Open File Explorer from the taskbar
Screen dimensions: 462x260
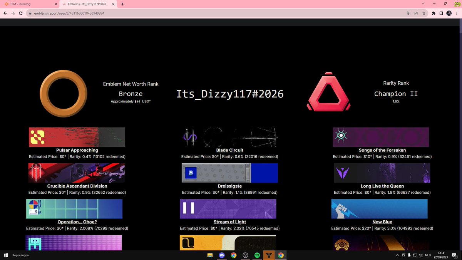pyautogui.click(x=210, y=255)
